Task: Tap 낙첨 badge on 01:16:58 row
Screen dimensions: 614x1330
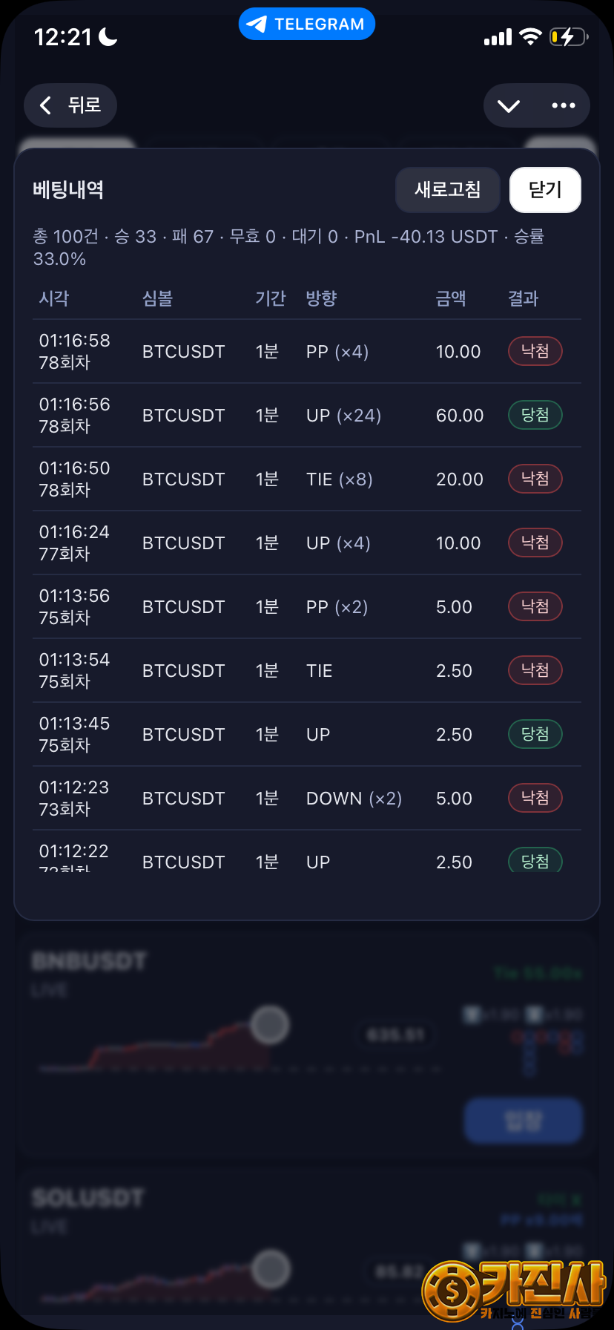Action: tap(535, 351)
